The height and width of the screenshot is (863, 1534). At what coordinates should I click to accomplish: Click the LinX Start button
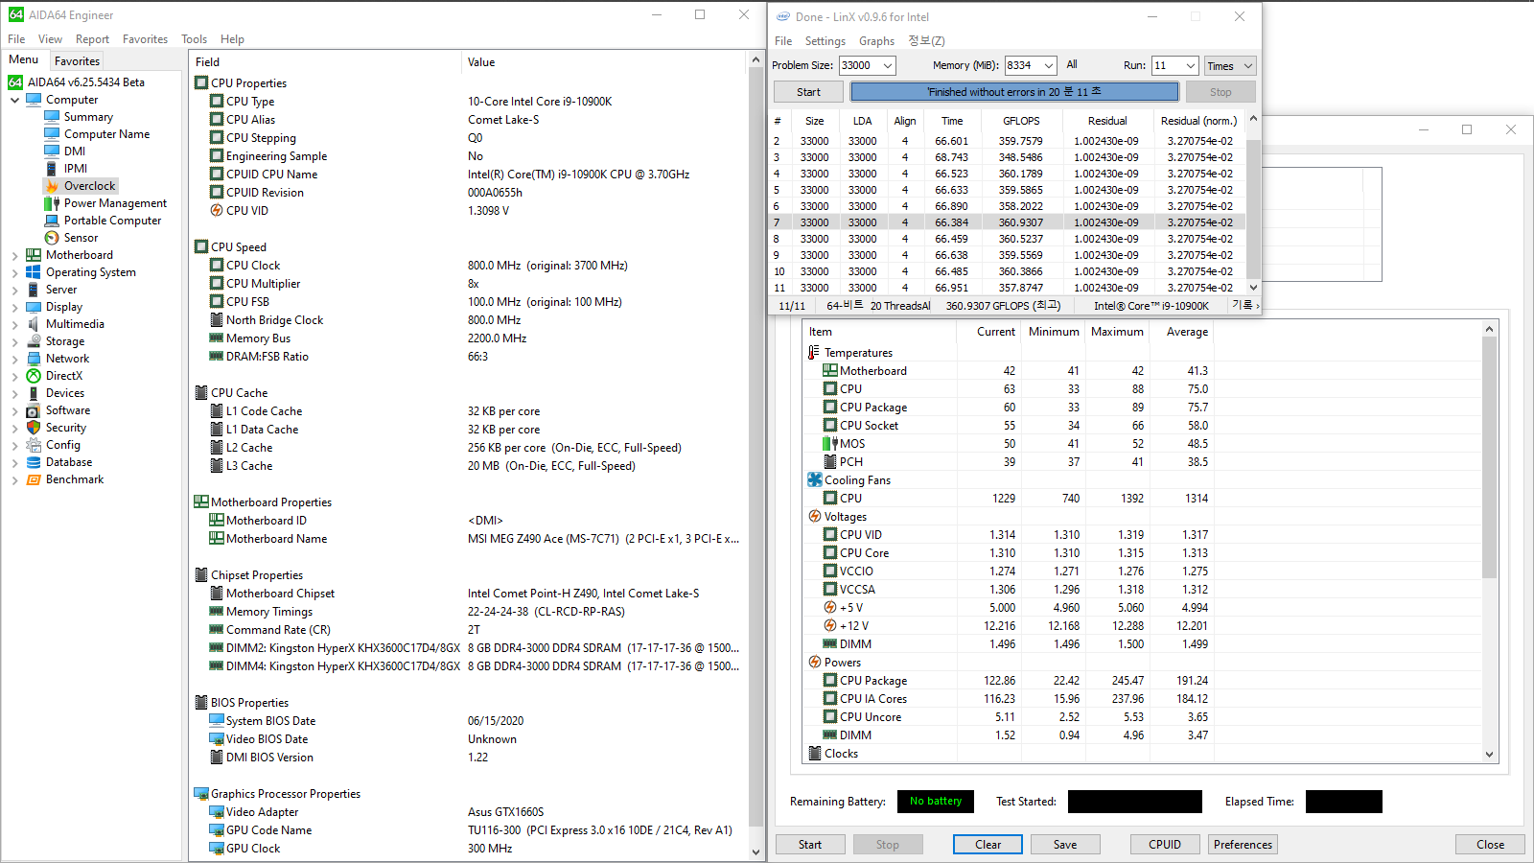[808, 92]
